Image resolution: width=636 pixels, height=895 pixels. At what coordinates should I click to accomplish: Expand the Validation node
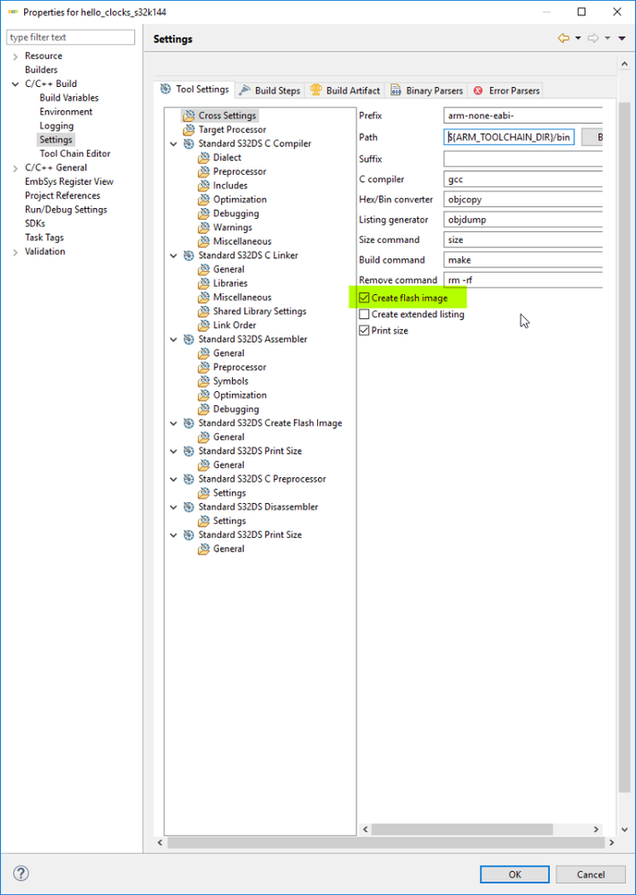click(x=15, y=252)
